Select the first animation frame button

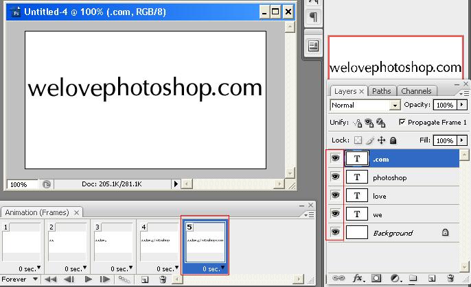(x=51, y=279)
